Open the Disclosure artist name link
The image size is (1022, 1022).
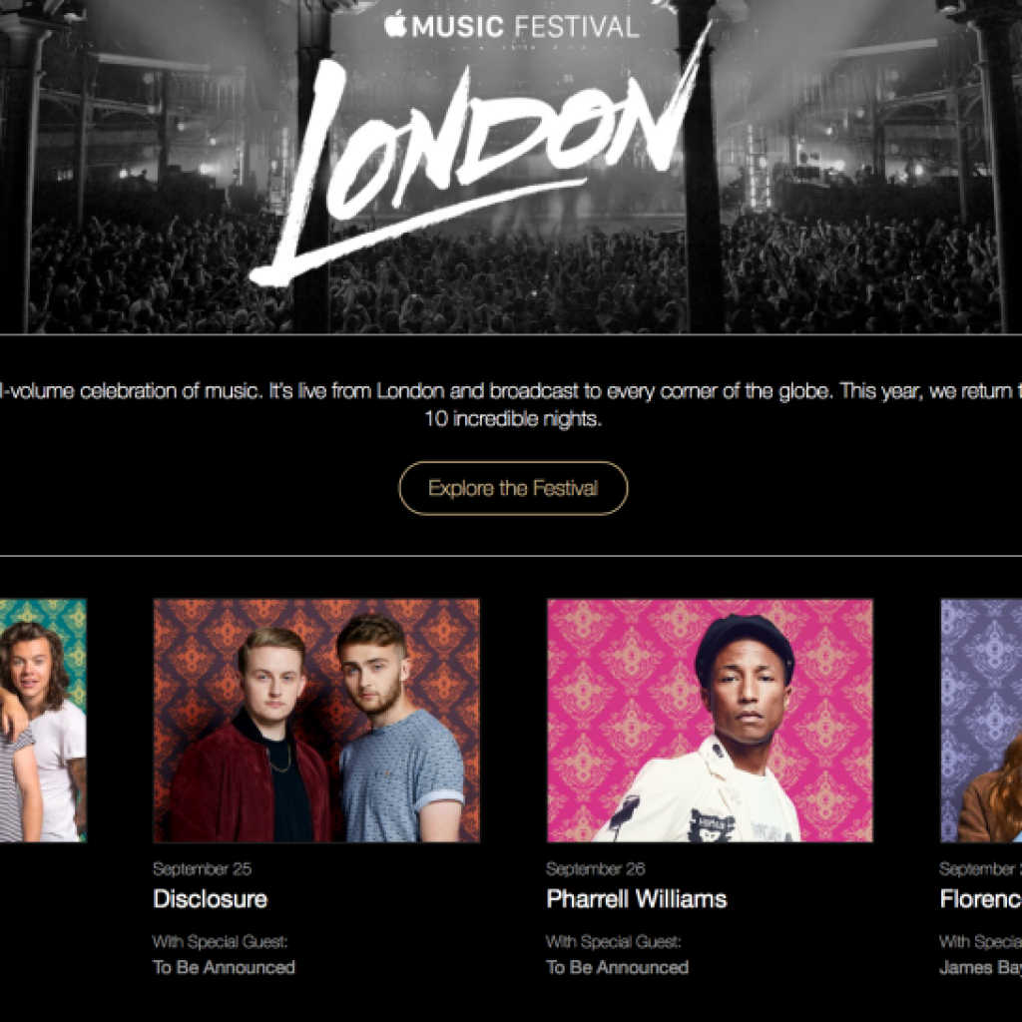click(x=210, y=899)
